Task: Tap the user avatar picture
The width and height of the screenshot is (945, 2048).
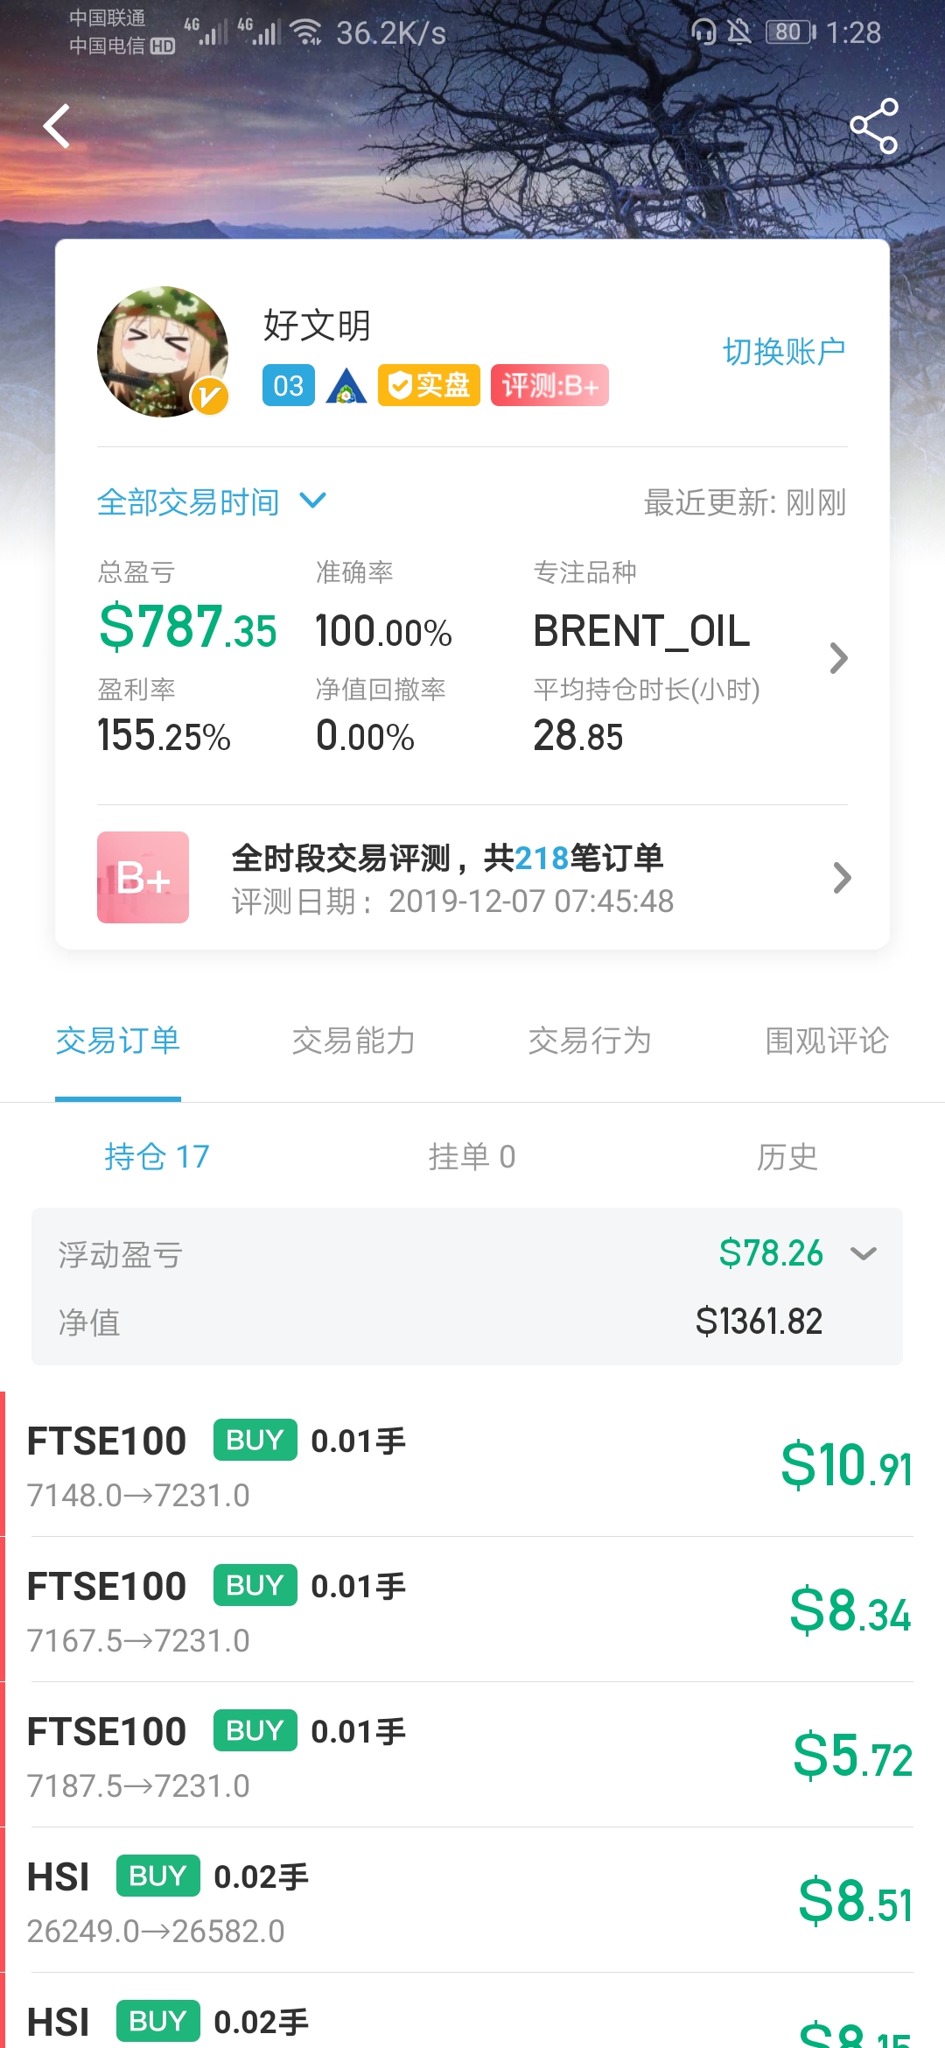Action: [163, 351]
